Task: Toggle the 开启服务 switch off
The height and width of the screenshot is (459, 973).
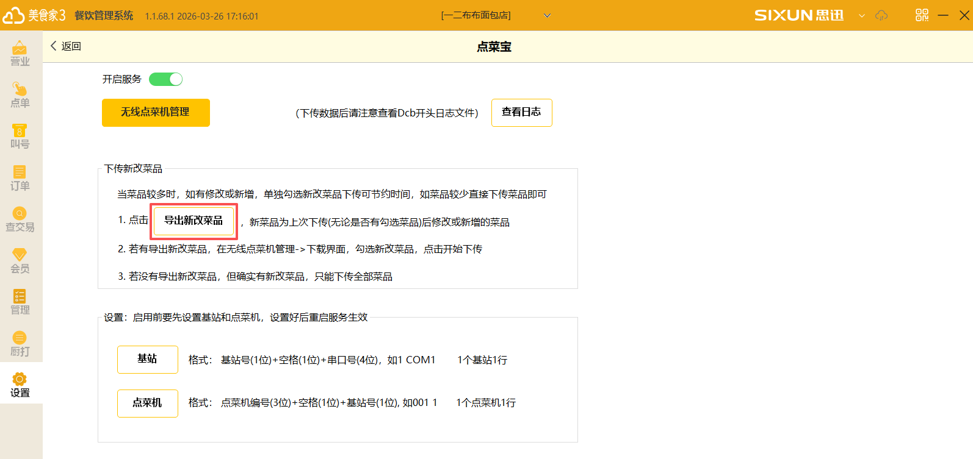Action: point(165,79)
